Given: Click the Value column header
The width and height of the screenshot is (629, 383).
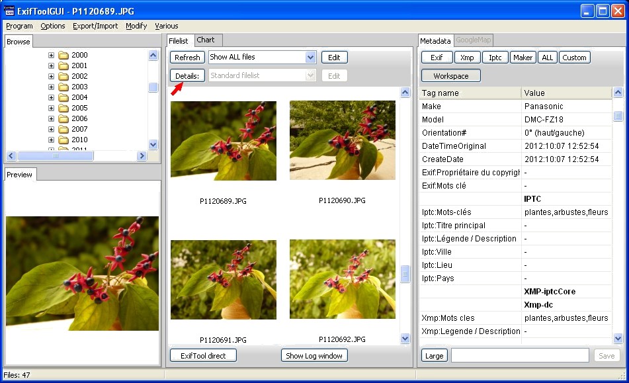Looking at the screenshot, I should point(566,93).
